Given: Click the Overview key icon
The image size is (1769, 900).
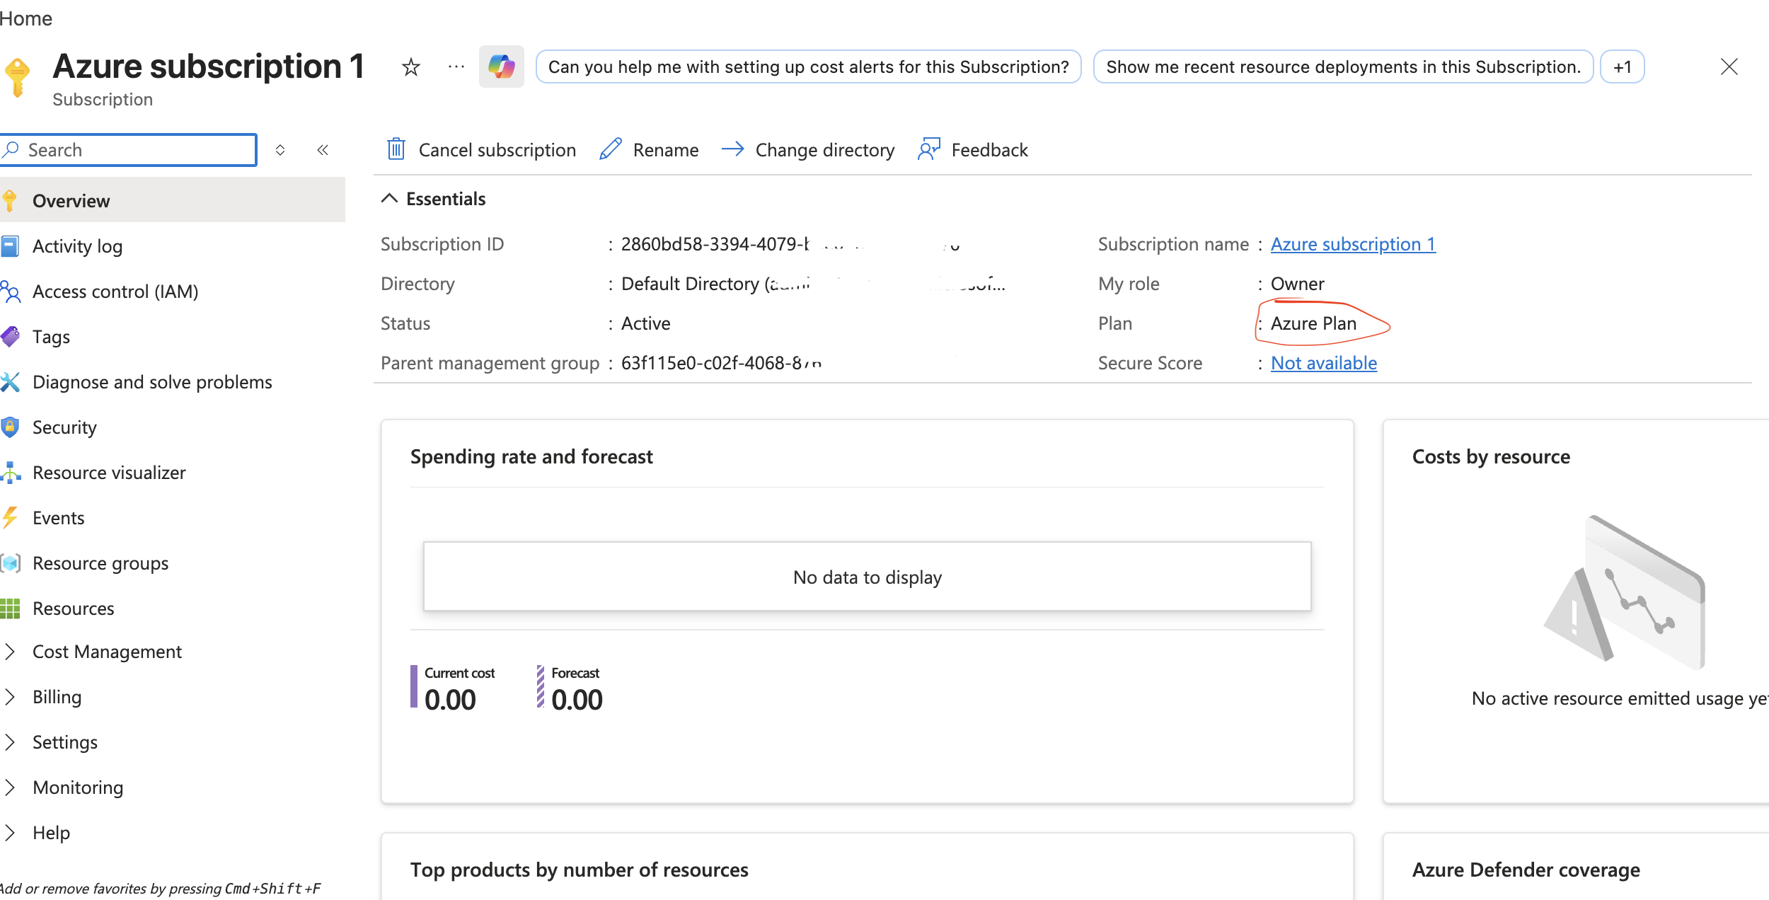Looking at the screenshot, I should 10,201.
